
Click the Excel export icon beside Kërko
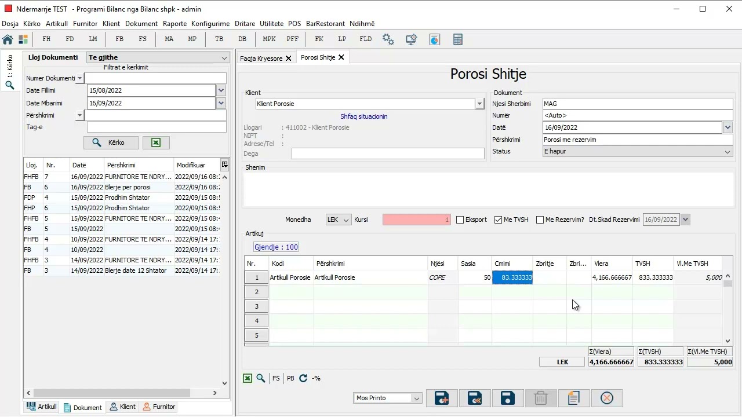(x=156, y=142)
